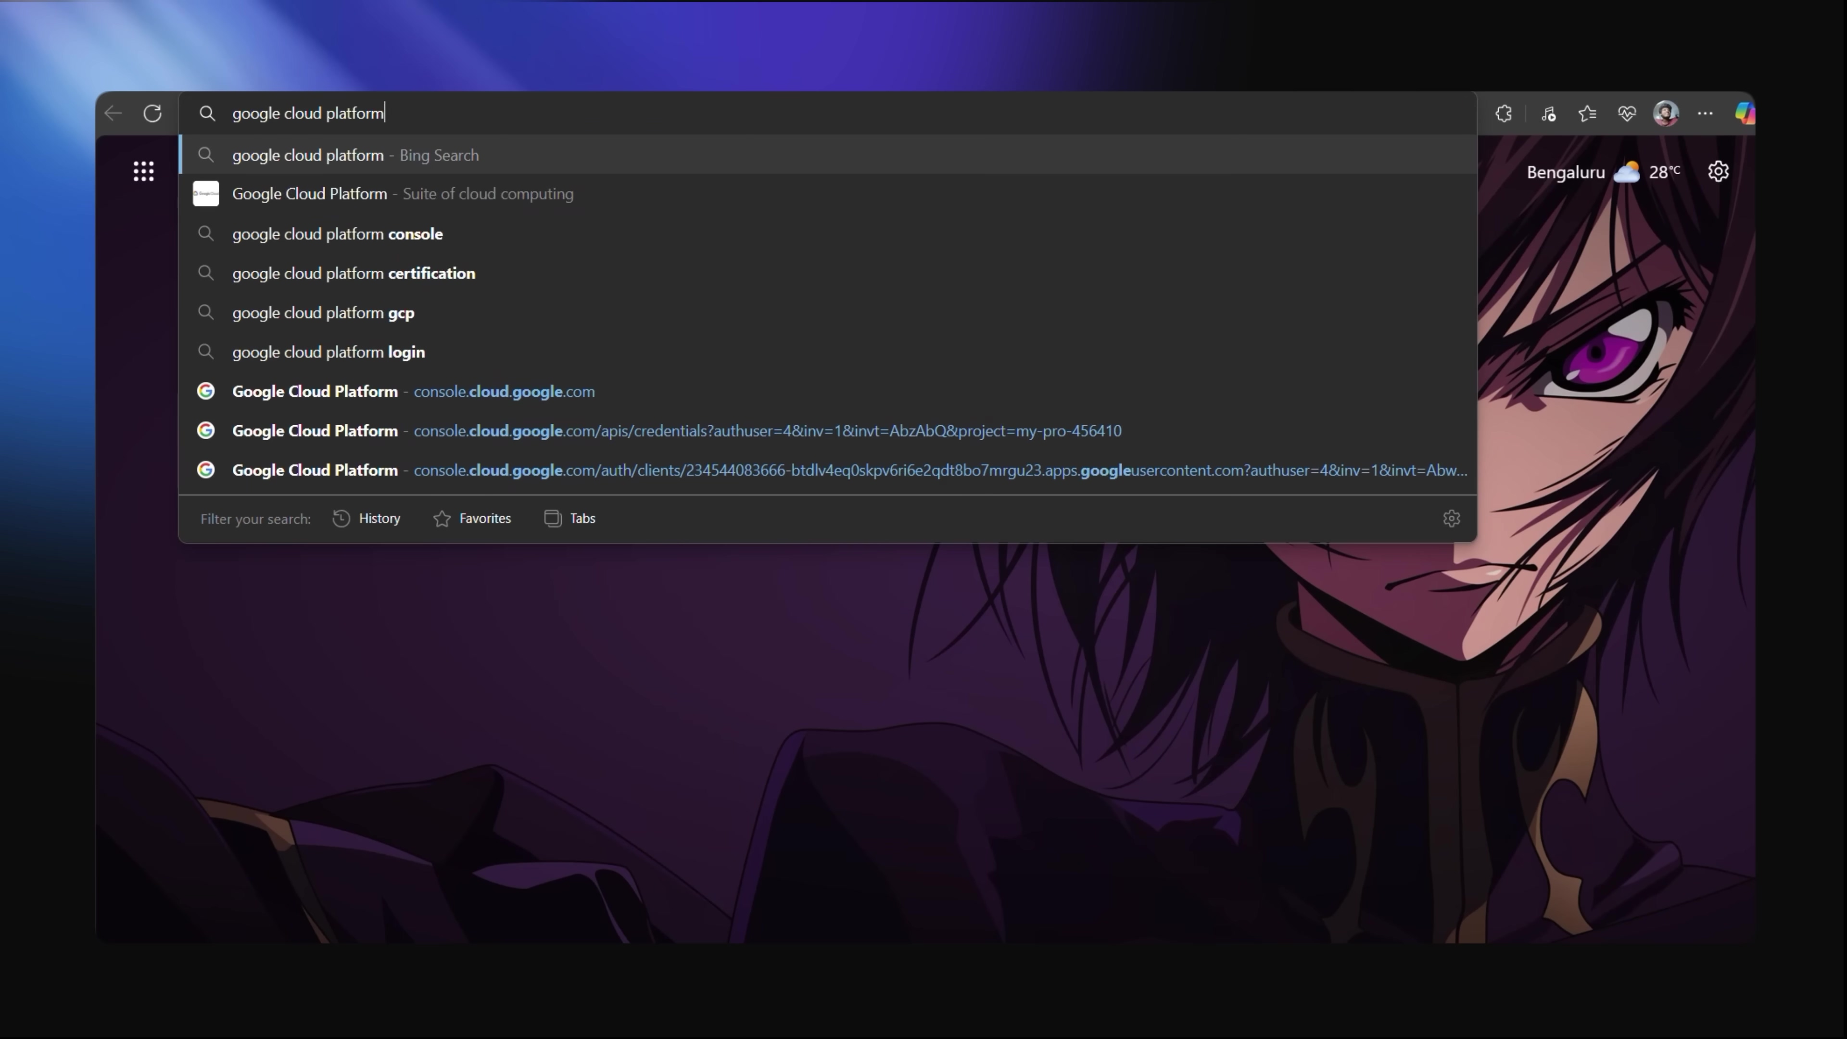Filter search by Tabs
This screenshot has width=1847, height=1039.
(x=570, y=519)
